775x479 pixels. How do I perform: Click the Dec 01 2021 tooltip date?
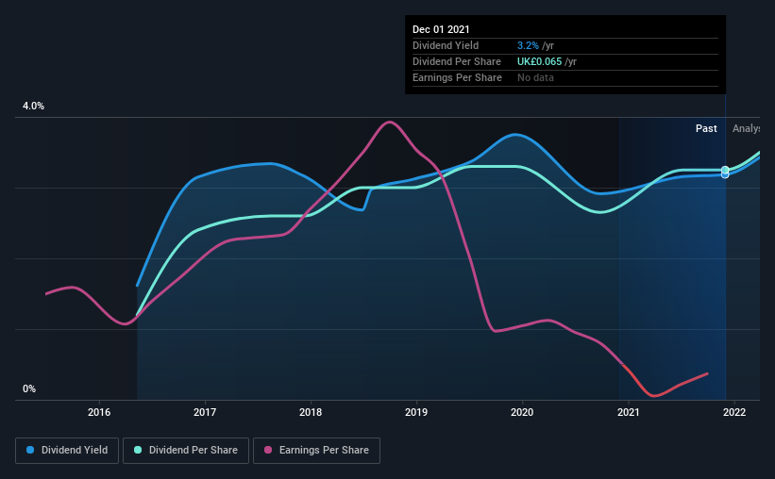click(441, 29)
